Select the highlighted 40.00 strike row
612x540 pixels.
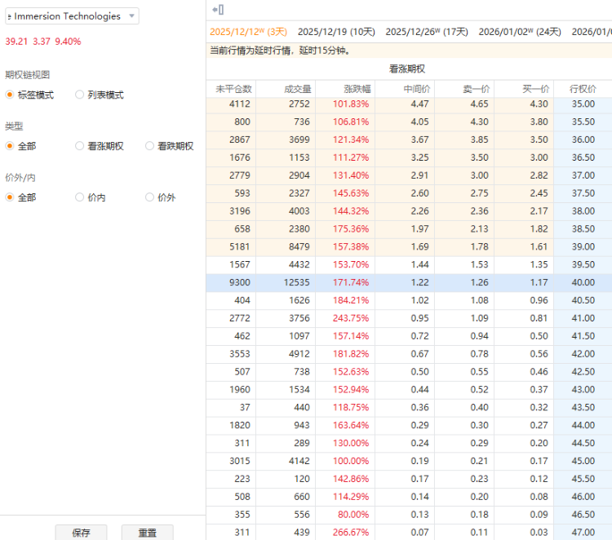(x=408, y=282)
